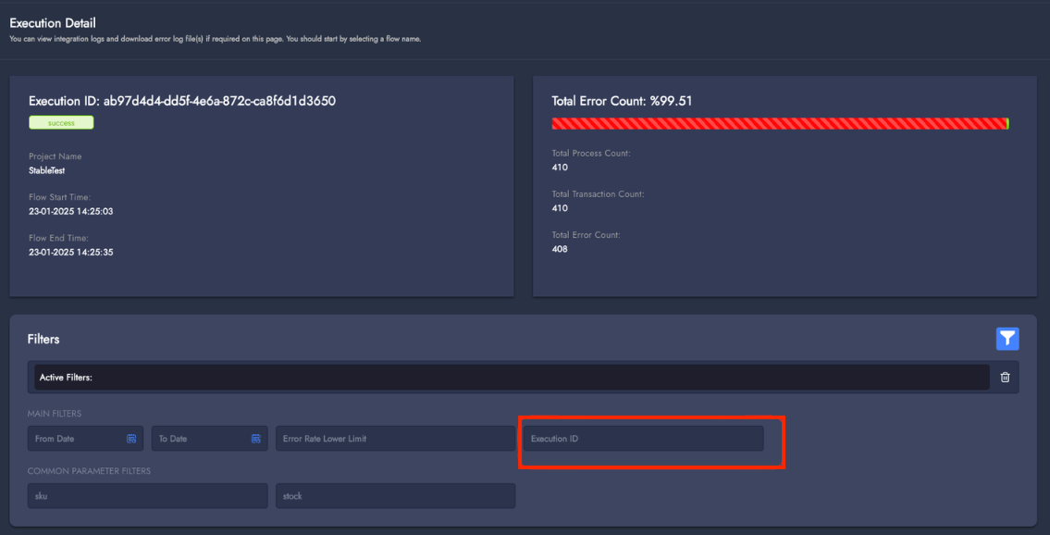Click the Execution Detail page title
This screenshot has width=1050, height=535.
point(53,23)
